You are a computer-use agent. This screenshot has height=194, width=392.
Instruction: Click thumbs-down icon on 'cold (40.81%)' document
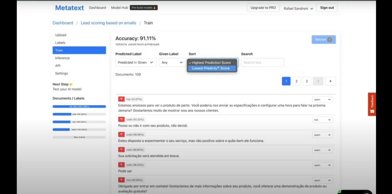click(x=121, y=150)
